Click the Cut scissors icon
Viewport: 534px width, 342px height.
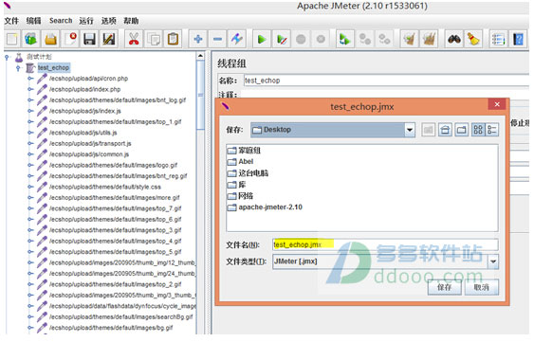(134, 40)
